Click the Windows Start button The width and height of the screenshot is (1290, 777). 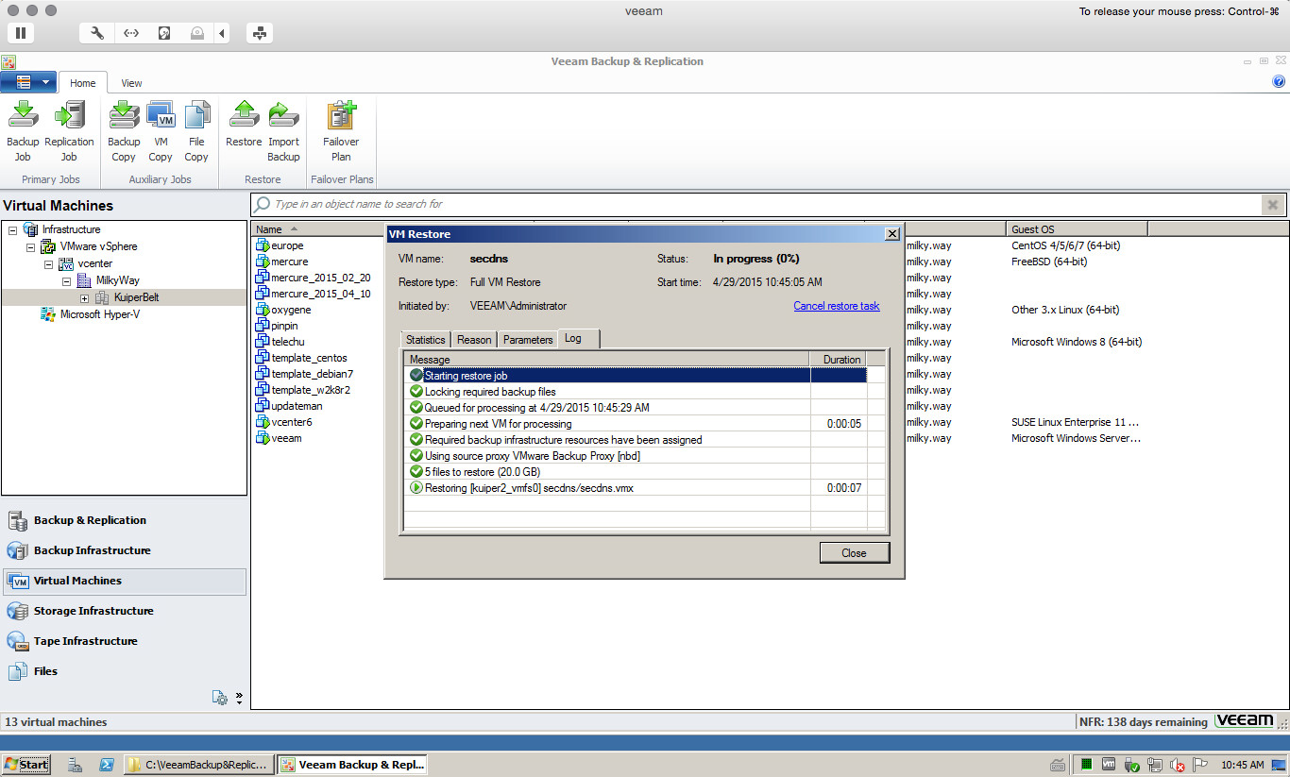(x=26, y=765)
